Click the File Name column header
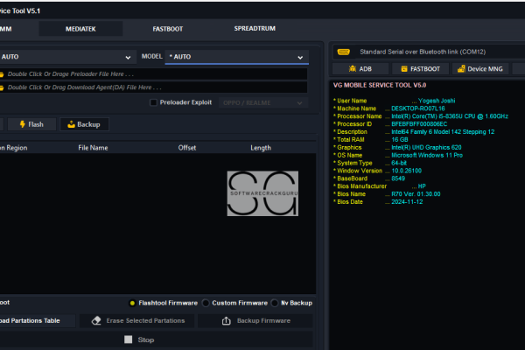This screenshot has height=350, width=525. click(x=93, y=148)
